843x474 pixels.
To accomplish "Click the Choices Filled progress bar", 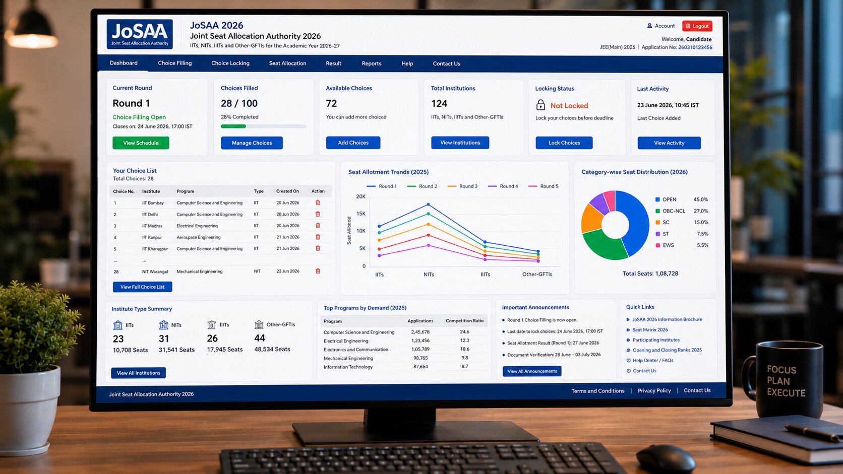I will point(264,126).
